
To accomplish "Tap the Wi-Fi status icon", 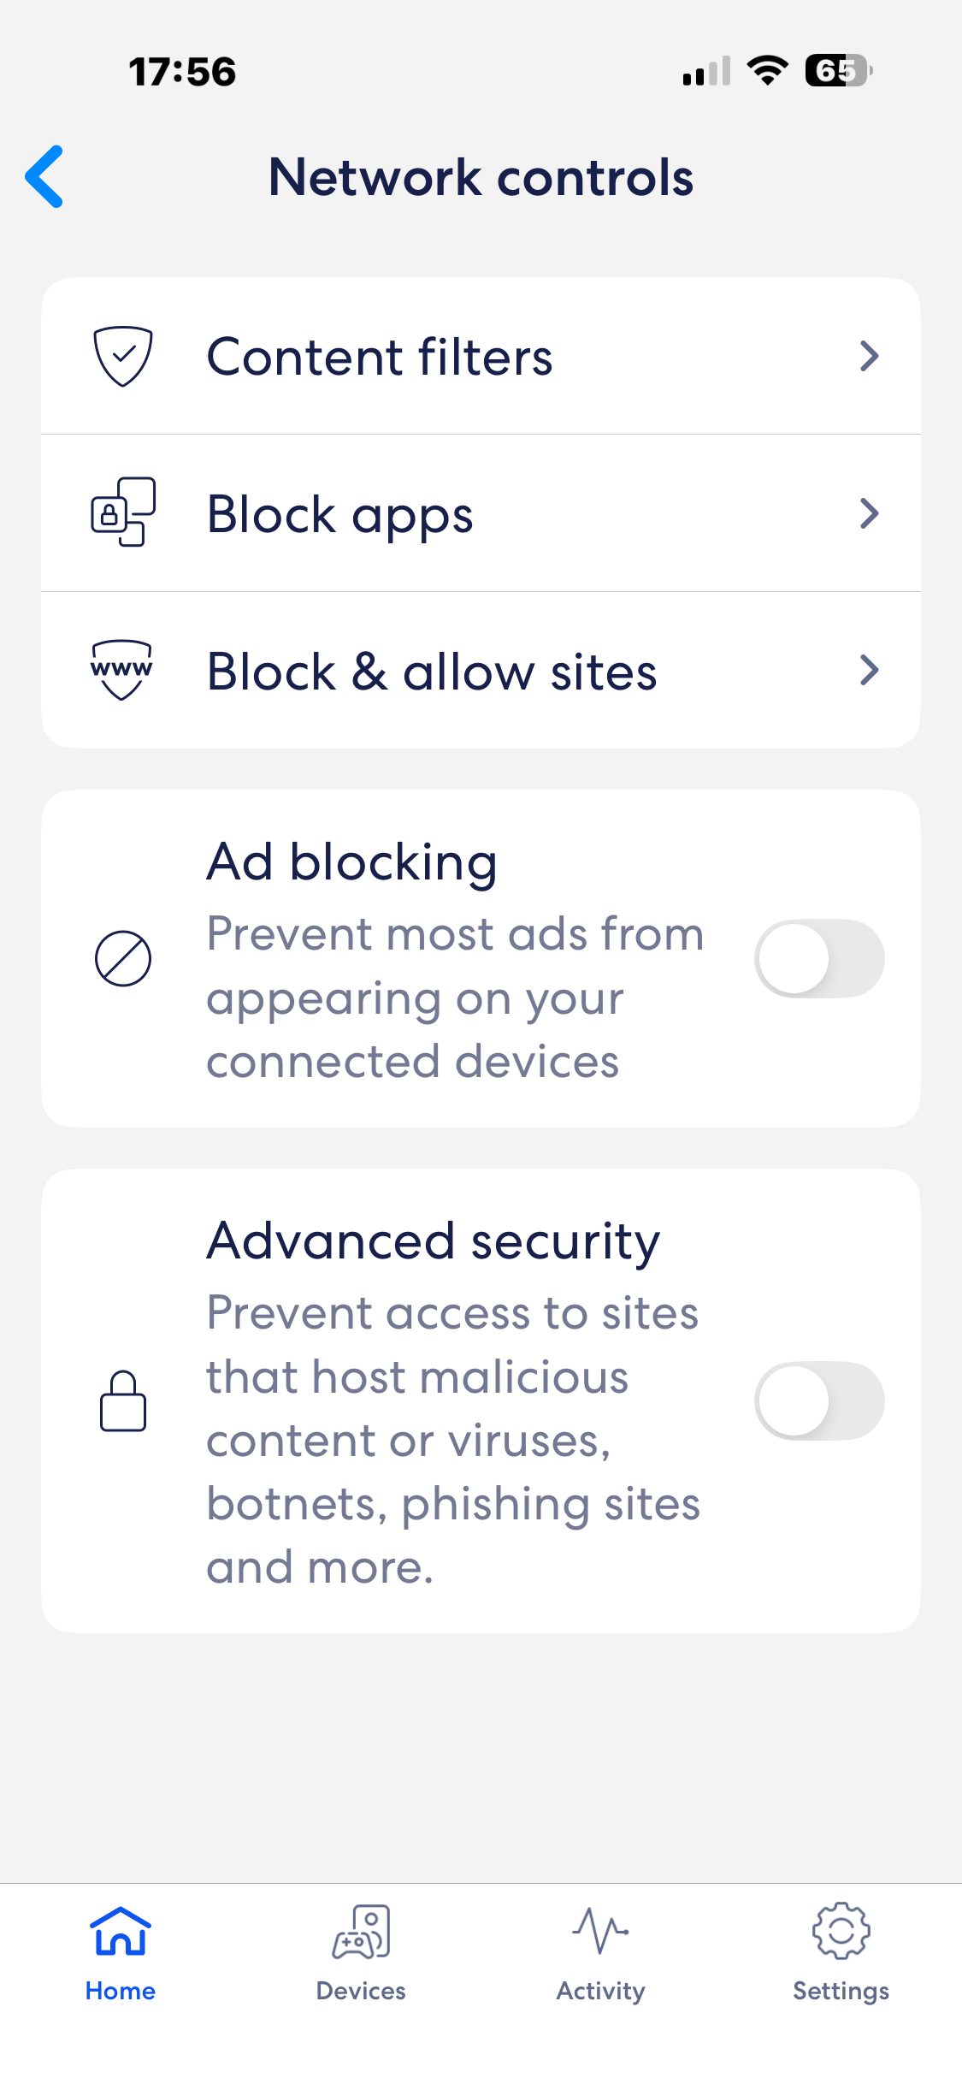I will [x=767, y=70].
